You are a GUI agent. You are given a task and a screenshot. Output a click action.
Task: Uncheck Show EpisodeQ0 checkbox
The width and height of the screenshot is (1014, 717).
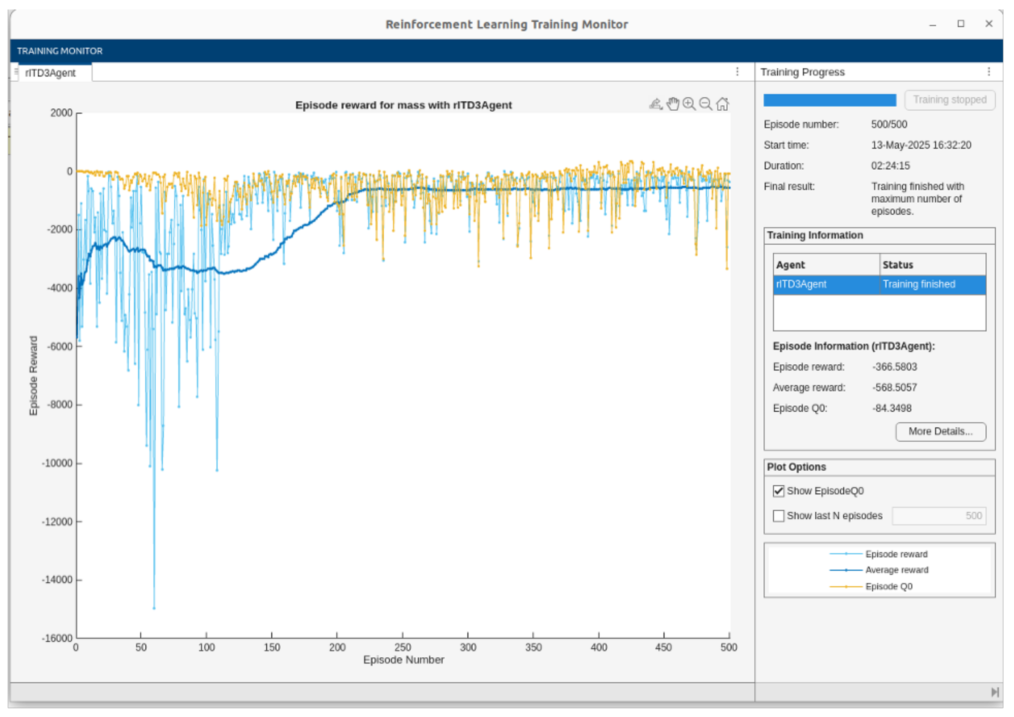(x=779, y=491)
